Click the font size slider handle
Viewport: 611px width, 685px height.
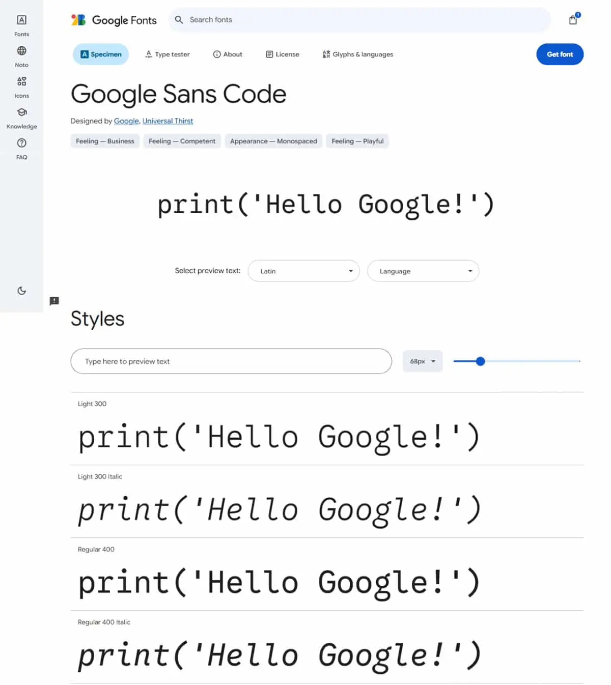click(x=480, y=361)
